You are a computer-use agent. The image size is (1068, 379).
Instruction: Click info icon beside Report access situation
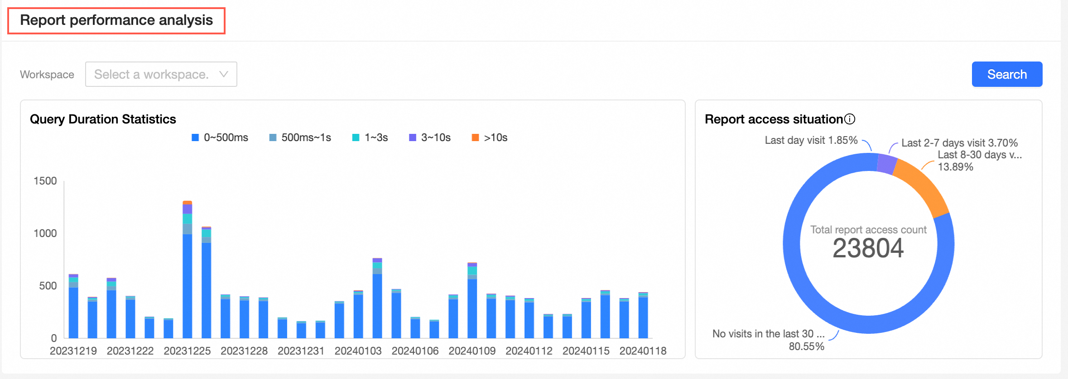(x=850, y=119)
